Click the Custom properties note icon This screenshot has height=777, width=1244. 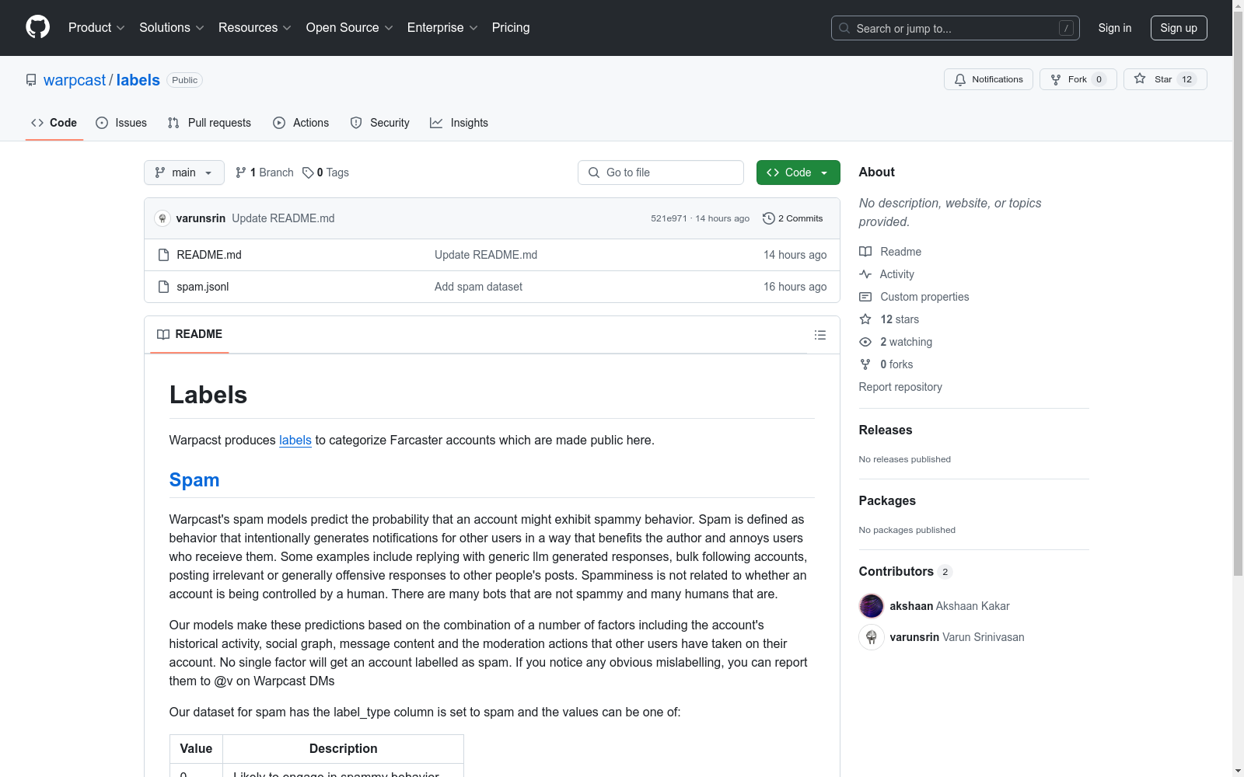click(865, 297)
